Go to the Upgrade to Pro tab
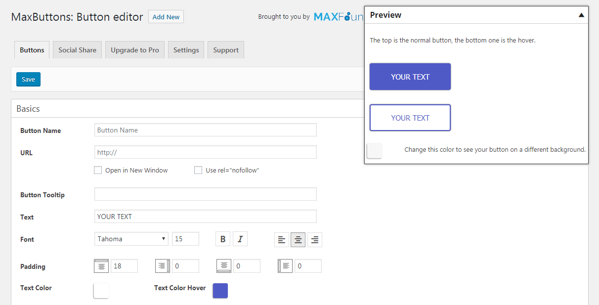Screen dimensions: 599x305 tap(135, 50)
